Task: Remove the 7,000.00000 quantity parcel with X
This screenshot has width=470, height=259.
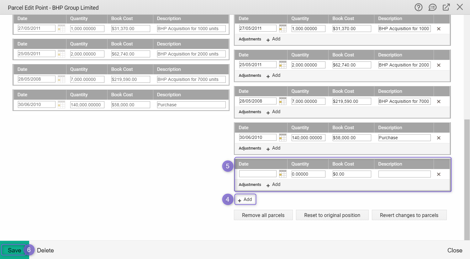Action: 439,102
